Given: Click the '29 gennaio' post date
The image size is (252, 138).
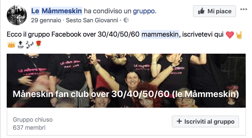Looking at the screenshot, I should [x=46, y=20].
